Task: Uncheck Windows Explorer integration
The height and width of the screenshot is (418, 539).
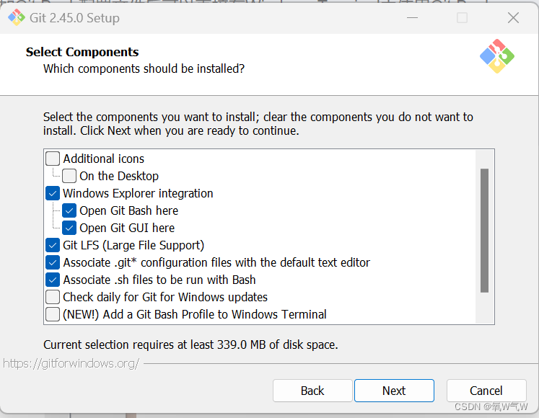Action: pyautogui.click(x=53, y=193)
